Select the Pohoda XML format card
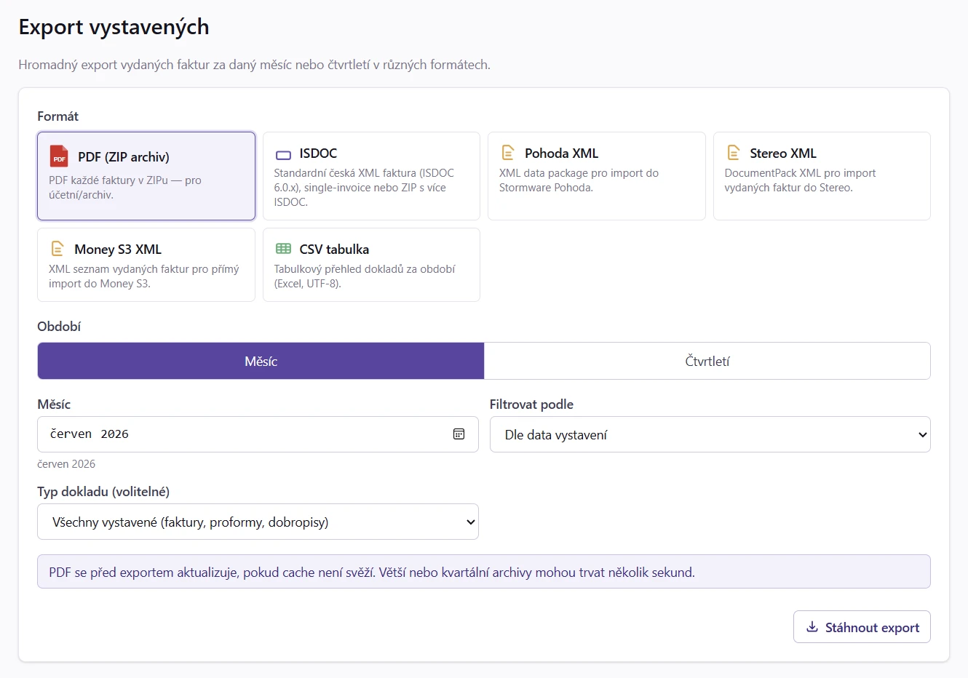Screen dimensions: 968x678 tap(596, 176)
